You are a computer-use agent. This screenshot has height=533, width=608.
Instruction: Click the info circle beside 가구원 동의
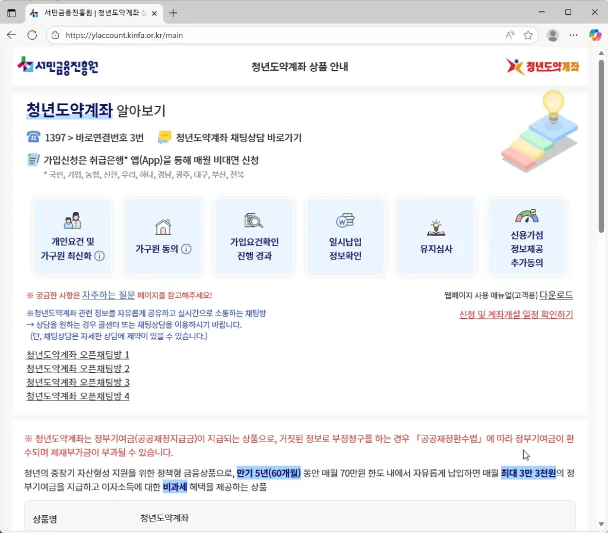coord(186,249)
